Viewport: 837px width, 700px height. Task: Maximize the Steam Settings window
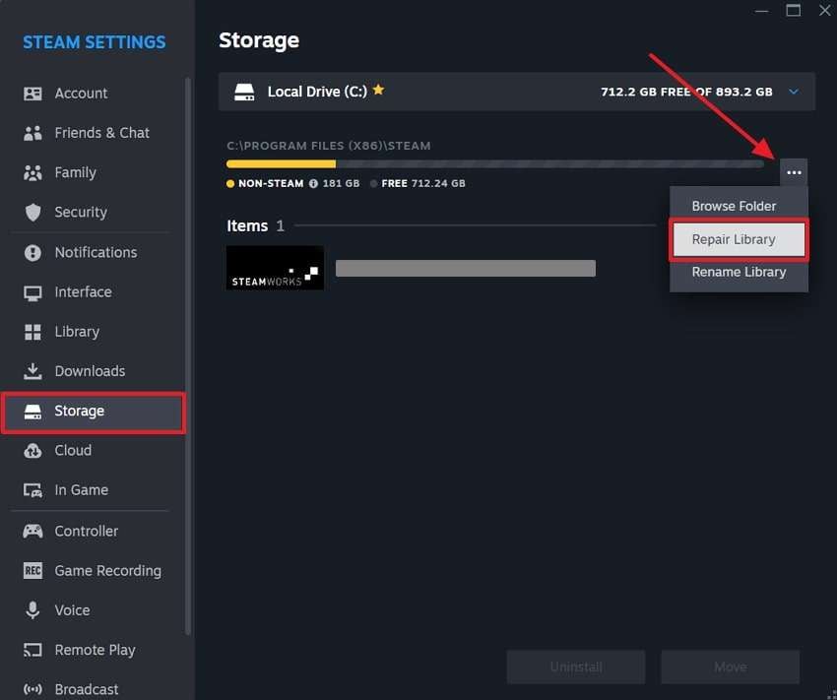point(794,10)
